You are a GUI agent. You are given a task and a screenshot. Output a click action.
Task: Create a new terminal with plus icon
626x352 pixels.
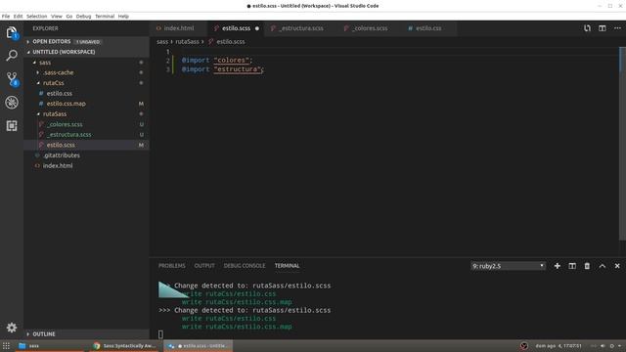point(557,266)
